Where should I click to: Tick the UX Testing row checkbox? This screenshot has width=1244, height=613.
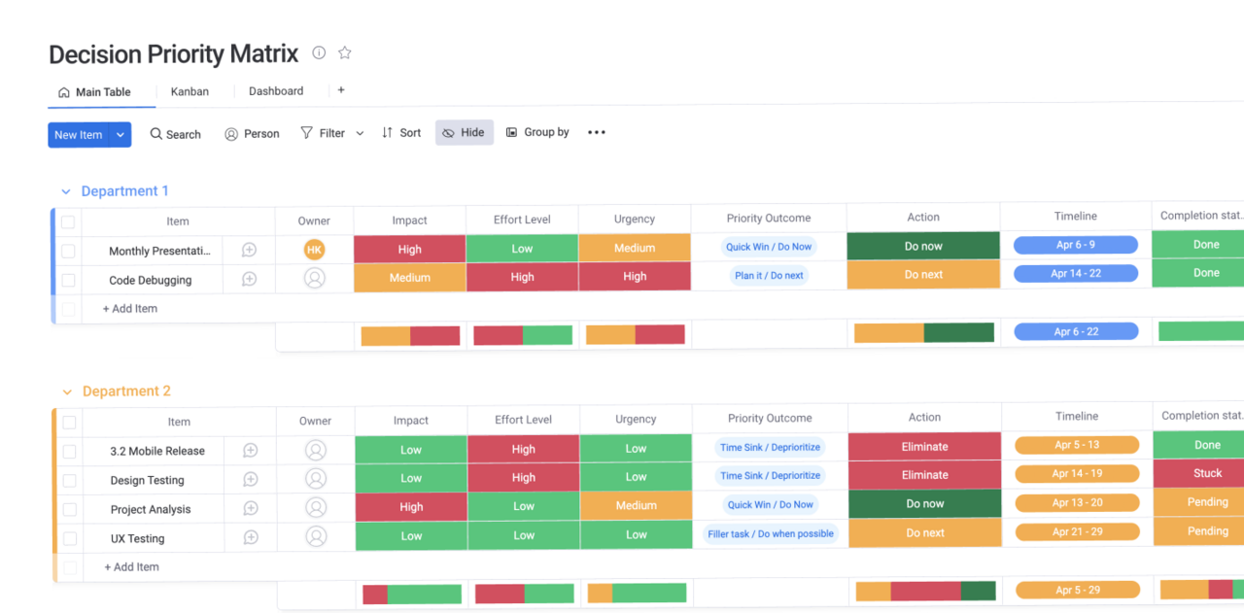tap(69, 538)
